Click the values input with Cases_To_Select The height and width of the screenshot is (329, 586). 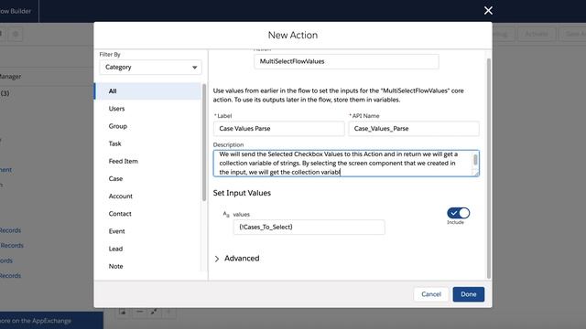(x=309, y=228)
